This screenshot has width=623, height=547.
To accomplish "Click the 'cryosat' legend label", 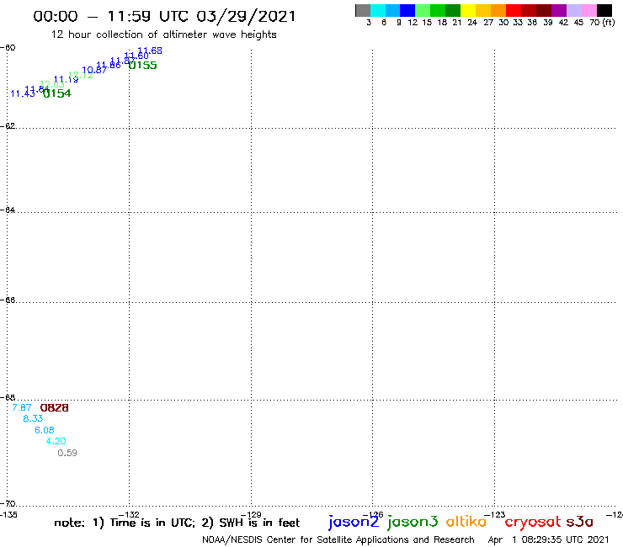I will [x=533, y=523].
